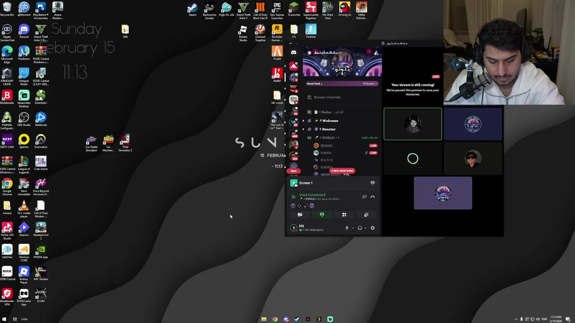575x323 pixels.
Task: Click the Voice Connected status text
Action: tap(312, 195)
